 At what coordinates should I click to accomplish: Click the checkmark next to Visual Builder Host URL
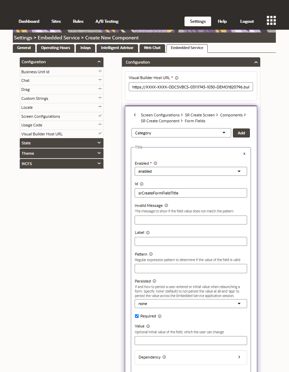(x=100, y=134)
